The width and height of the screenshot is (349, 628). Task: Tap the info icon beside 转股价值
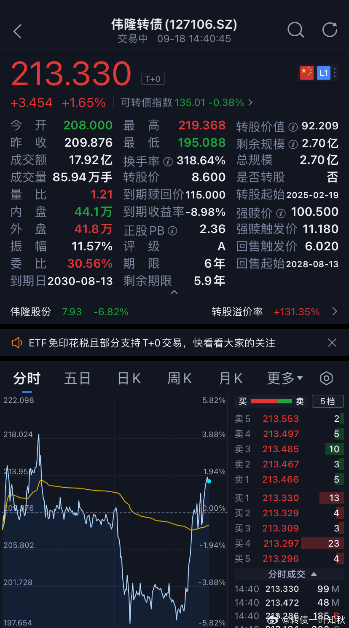[x=293, y=126]
